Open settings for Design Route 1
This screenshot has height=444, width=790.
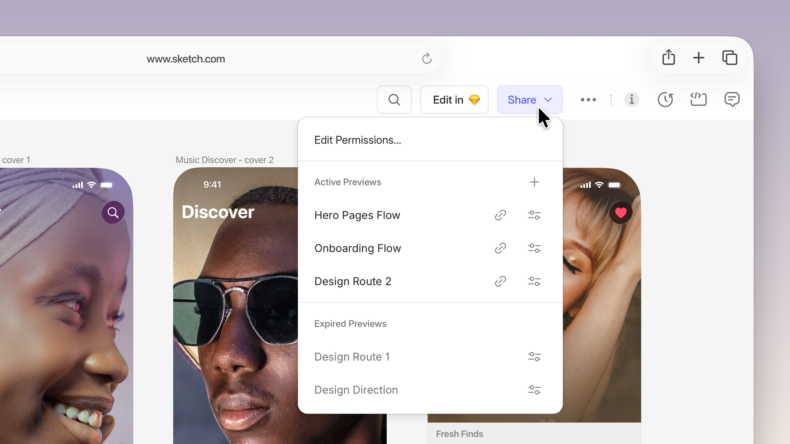pyautogui.click(x=534, y=356)
